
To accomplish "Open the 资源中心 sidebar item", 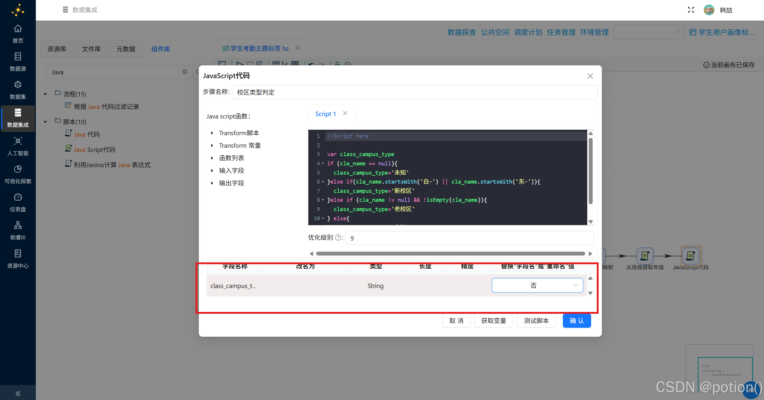I will coord(18,259).
